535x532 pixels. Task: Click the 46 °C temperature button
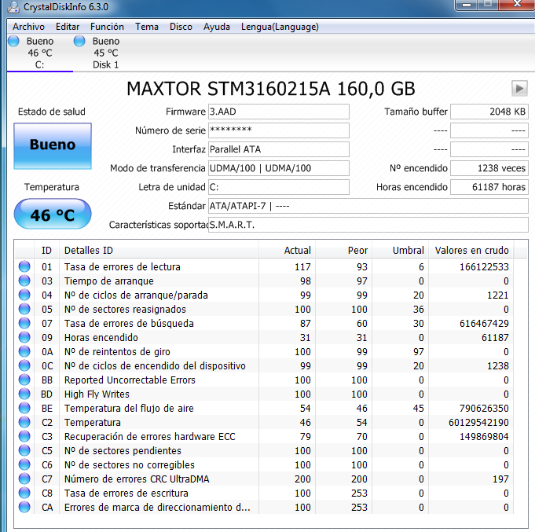(x=53, y=215)
